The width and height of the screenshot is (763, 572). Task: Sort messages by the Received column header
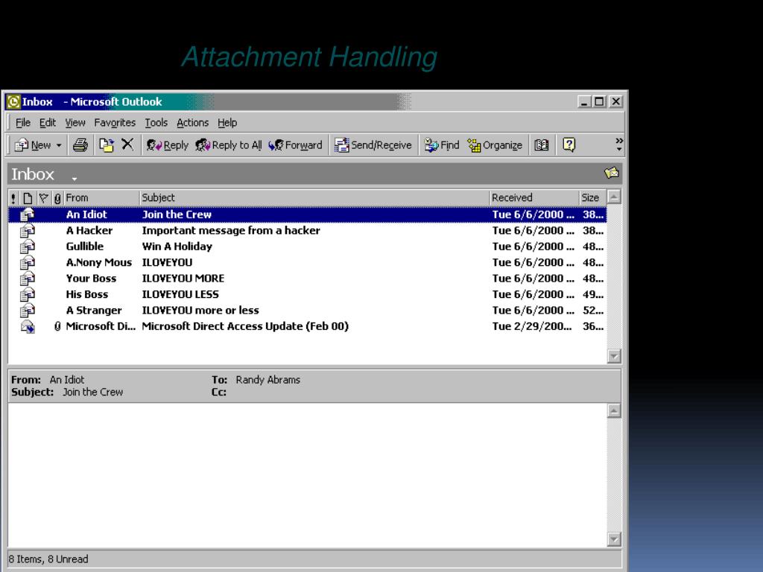pyautogui.click(x=534, y=198)
